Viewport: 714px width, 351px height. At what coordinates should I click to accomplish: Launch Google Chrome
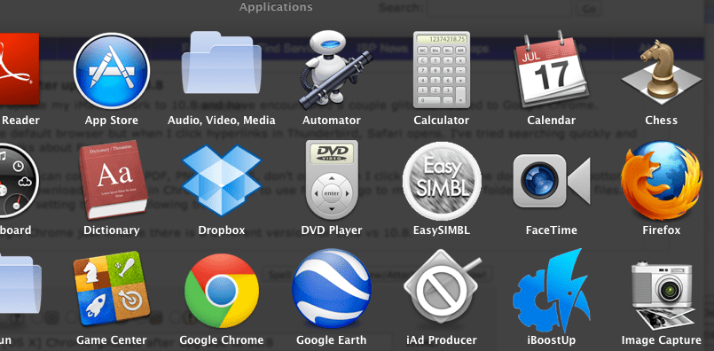(222, 291)
